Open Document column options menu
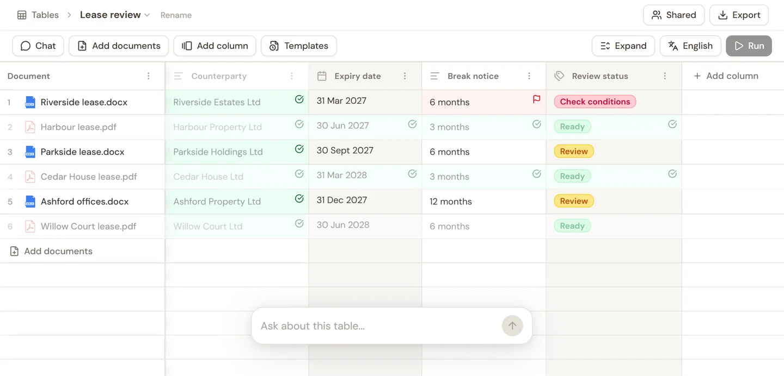This screenshot has width=784, height=376. pos(149,76)
